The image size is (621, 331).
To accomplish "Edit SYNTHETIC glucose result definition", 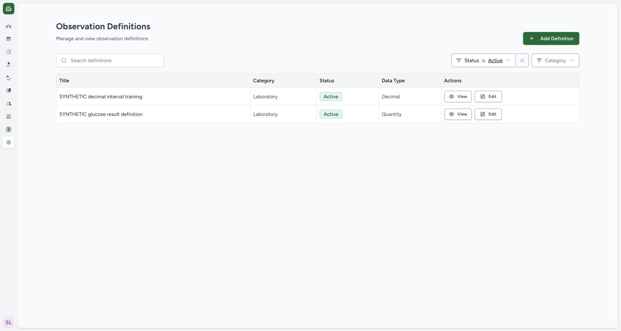I will click(x=488, y=114).
